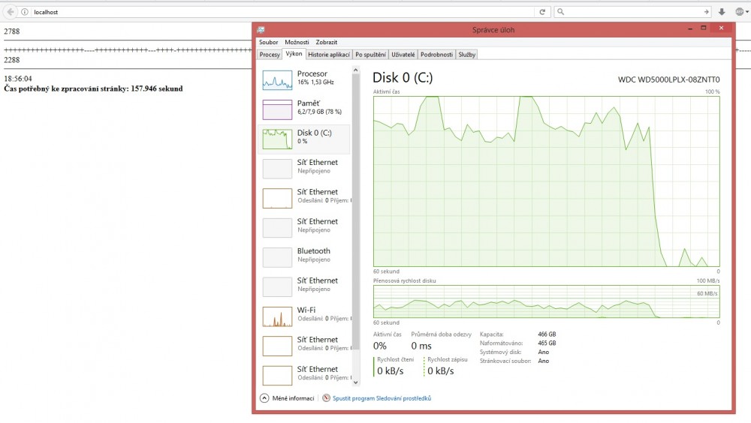
Task: Select the Bluetooth network entry
Action: tap(277, 257)
